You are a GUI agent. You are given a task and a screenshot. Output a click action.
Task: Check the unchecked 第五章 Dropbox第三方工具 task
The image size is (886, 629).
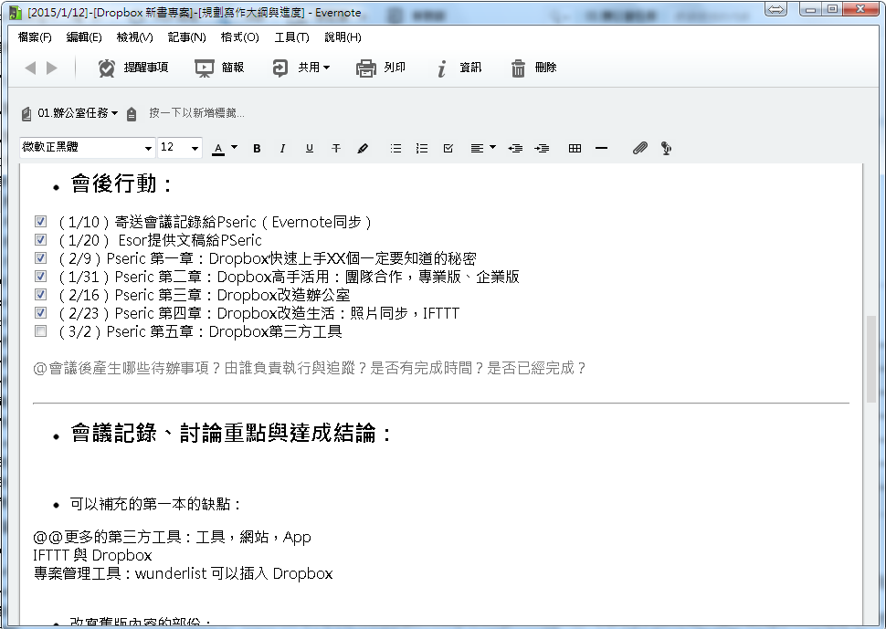point(40,331)
